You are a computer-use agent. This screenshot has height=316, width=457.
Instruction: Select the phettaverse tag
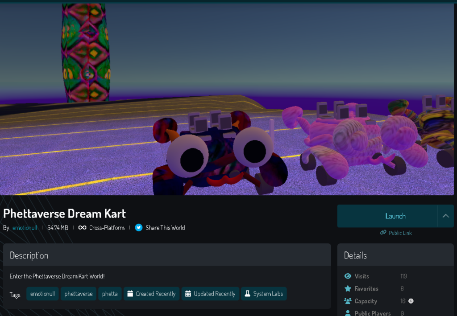(79, 294)
